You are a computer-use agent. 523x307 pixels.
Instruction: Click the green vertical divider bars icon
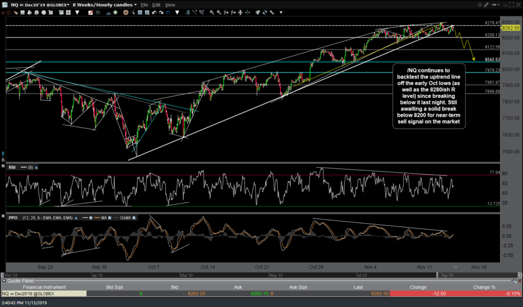[247, 13]
